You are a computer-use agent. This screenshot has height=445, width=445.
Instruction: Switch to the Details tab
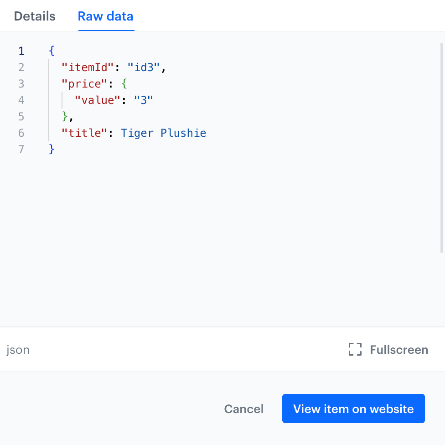(34, 16)
